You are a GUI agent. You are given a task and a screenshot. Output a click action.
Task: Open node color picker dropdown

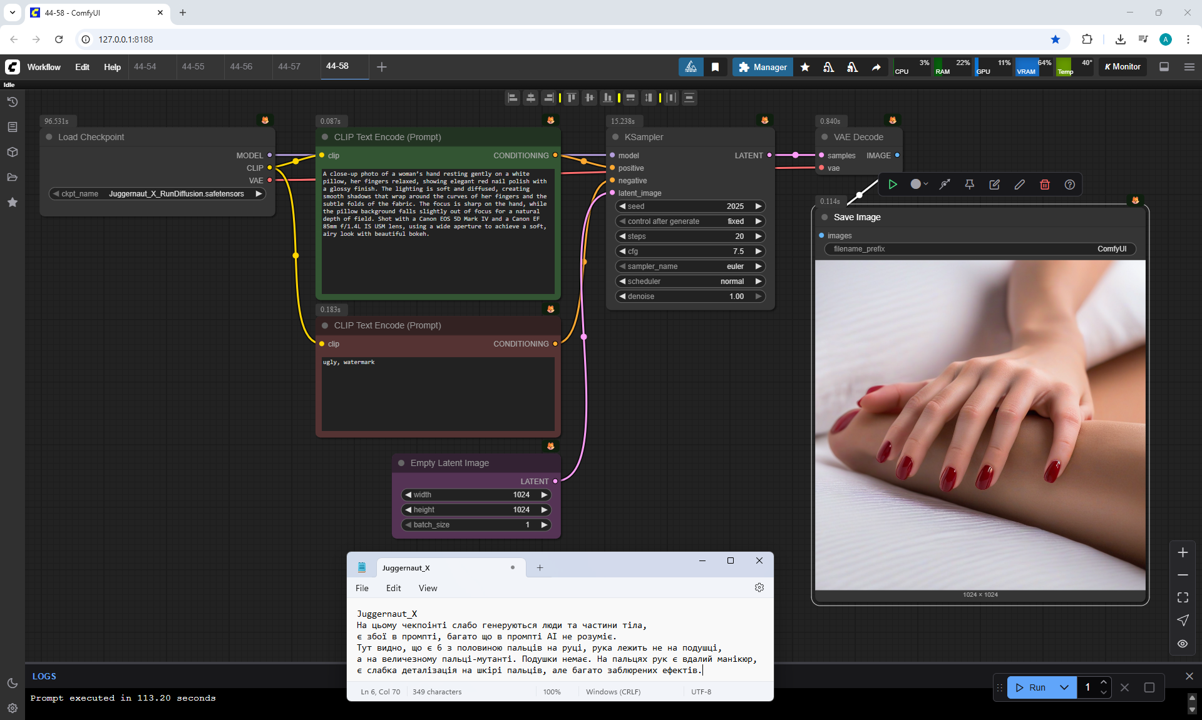pyautogui.click(x=919, y=185)
